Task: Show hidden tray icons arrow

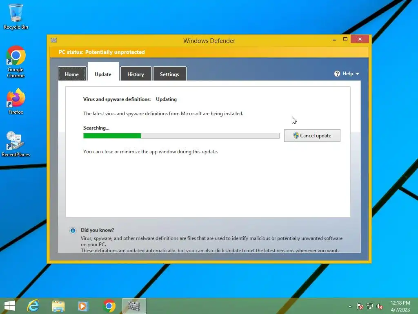Action: click(x=350, y=306)
